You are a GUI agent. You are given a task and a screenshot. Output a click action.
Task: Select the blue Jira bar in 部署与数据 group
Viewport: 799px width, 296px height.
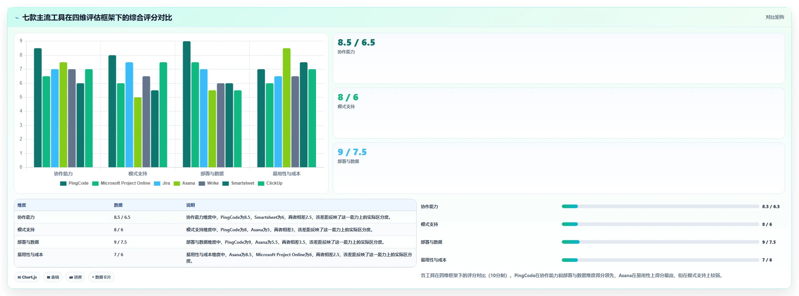pos(204,118)
